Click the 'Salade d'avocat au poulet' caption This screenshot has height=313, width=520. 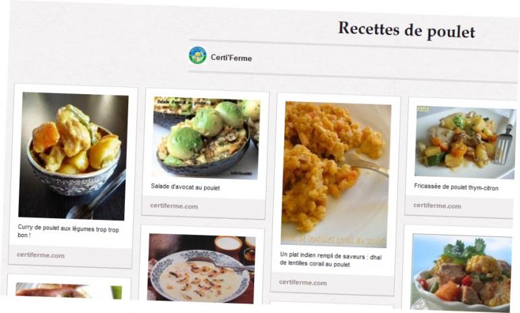(185, 187)
